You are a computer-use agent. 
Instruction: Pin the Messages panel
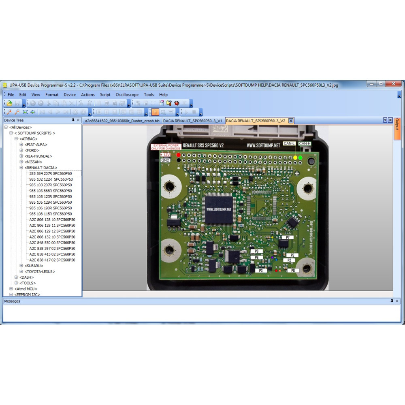tap(392, 301)
